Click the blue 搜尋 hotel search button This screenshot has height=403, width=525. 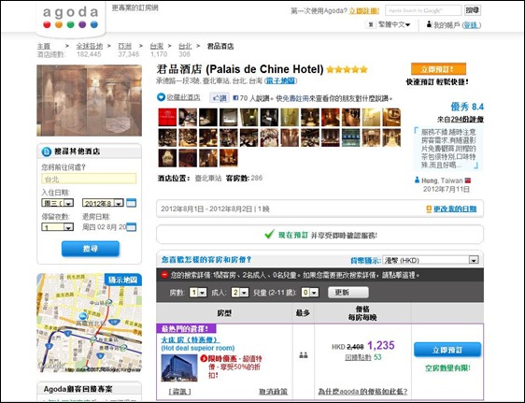[x=91, y=249]
